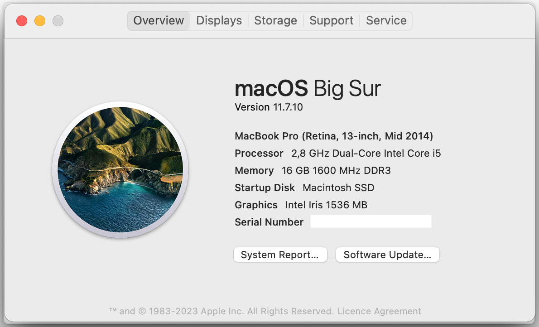Minimize the window using the yellow button

tap(40, 21)
